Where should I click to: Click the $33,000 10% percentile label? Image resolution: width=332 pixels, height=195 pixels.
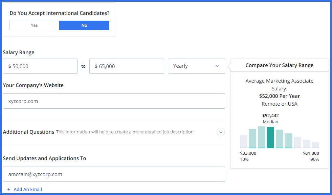[x=248, y=156]
